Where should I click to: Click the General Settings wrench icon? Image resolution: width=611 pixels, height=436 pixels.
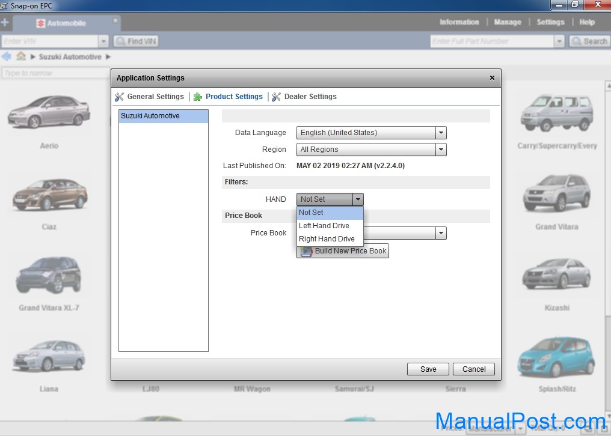tap(119, 97)
